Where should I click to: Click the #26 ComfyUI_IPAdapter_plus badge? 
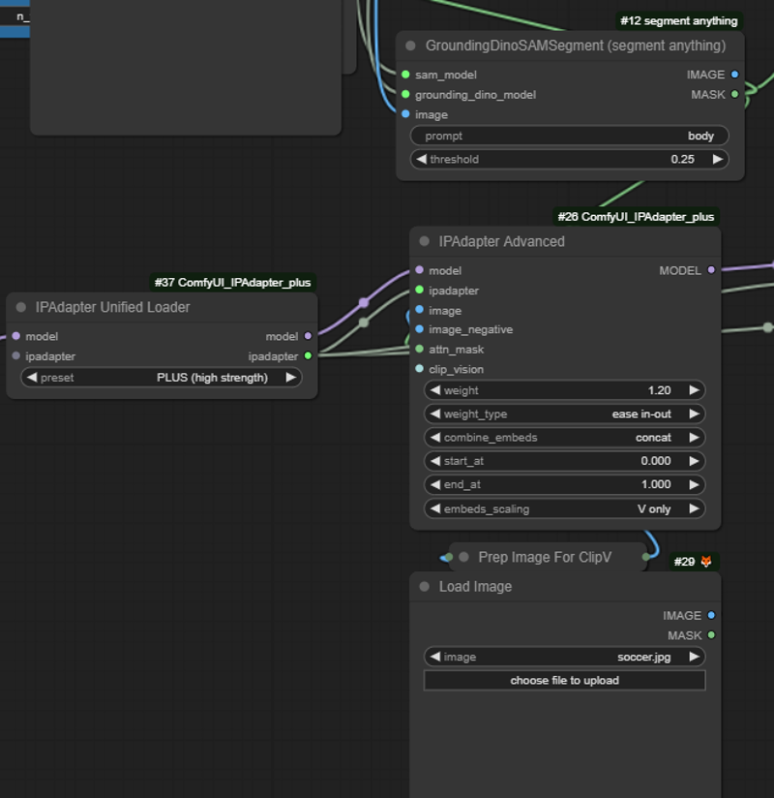[x=636, y=217]
